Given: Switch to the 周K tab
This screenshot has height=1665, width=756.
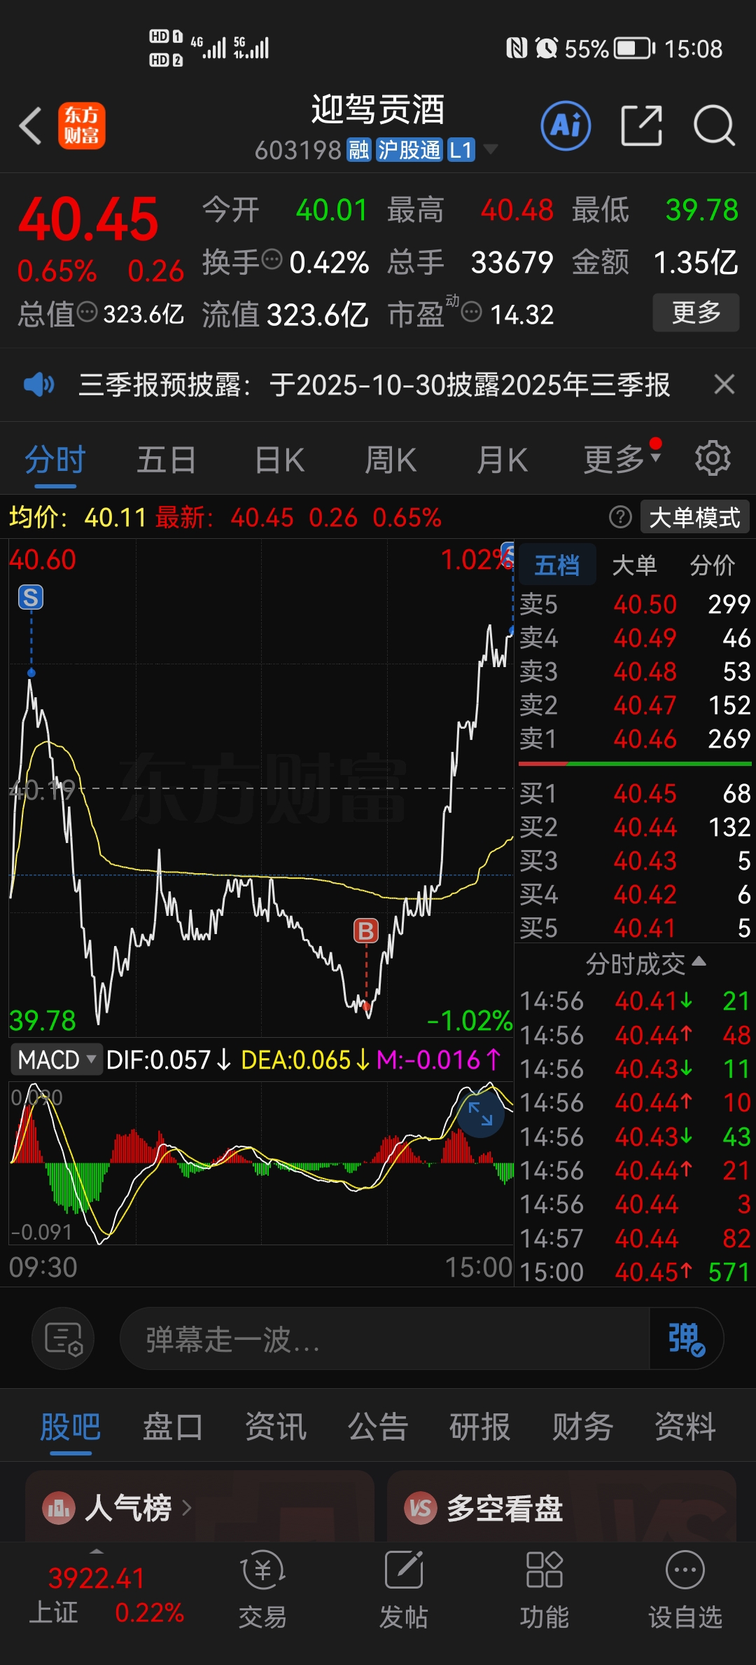Looking at the screenshot, I should (x=391, y=460).
